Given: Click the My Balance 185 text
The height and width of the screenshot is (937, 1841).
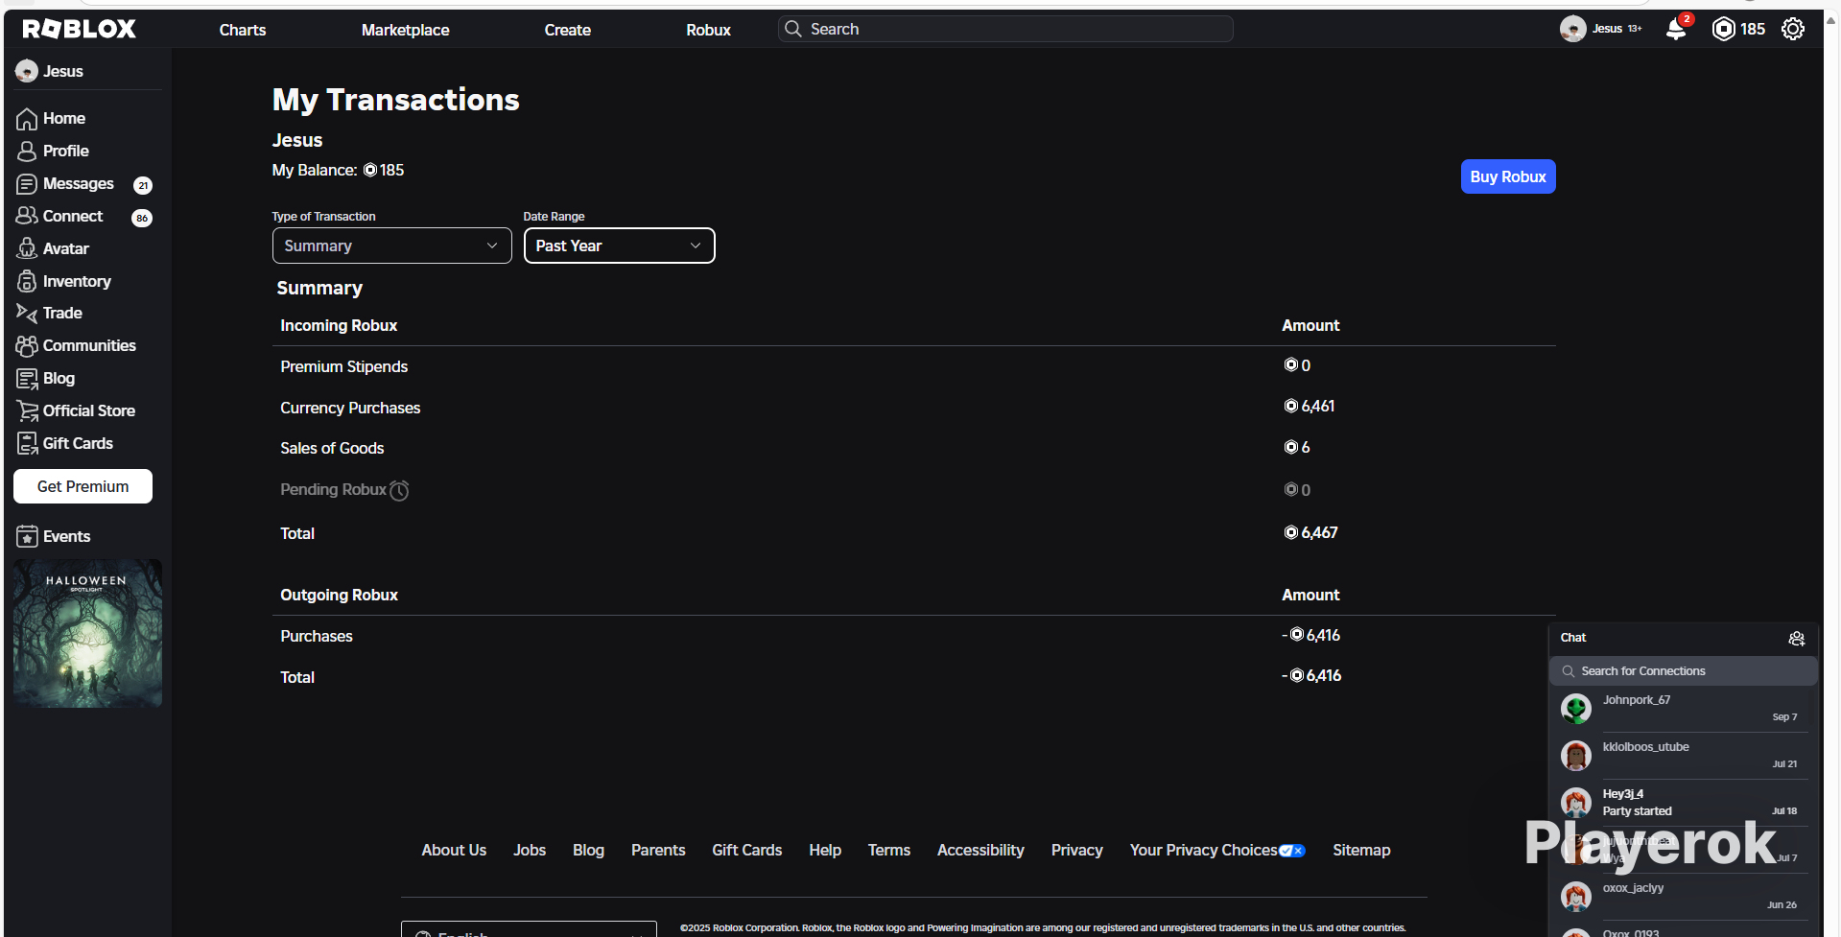Looking at the screenshot, I should click(x=338, y=170).
